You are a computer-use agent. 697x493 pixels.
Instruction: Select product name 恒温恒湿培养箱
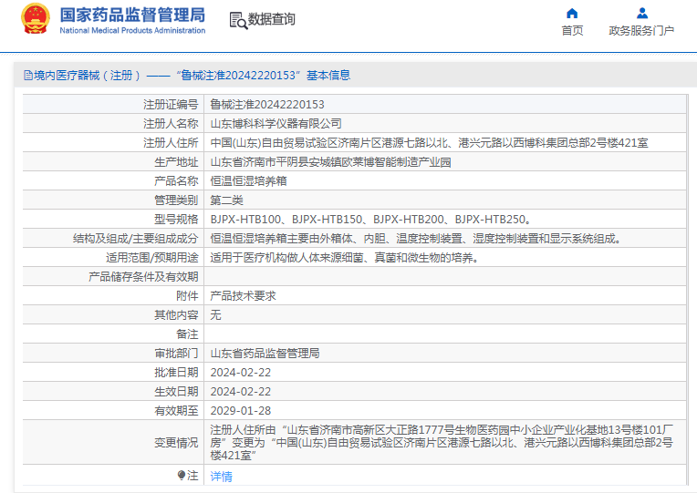pos(248,181)
